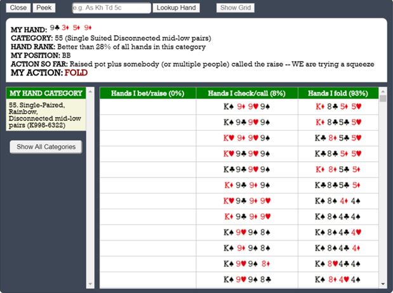
Task: Click the Hands I check/call (8%) column header
Action: click(x=247, y=93)
